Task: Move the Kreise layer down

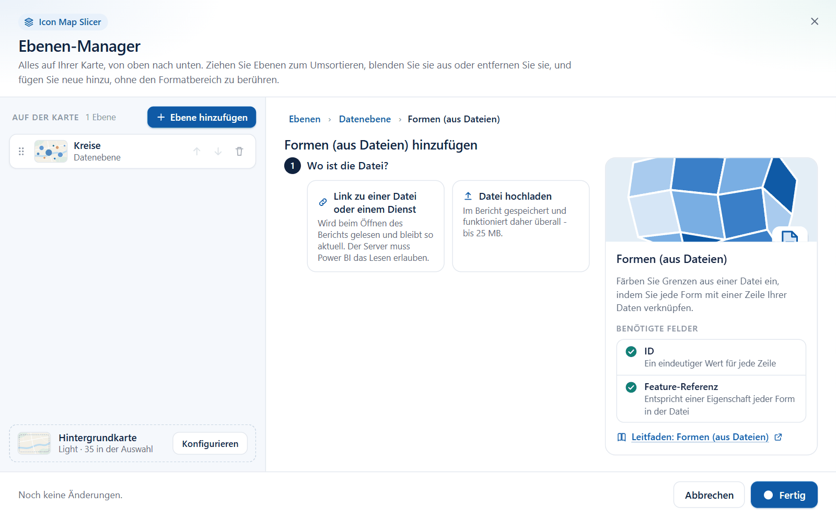Action: pyautogui.click(x=218, y=152)
